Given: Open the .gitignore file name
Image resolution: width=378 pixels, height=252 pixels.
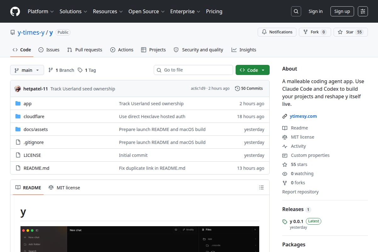Looking at the screenshot, I should click(34, 142).
